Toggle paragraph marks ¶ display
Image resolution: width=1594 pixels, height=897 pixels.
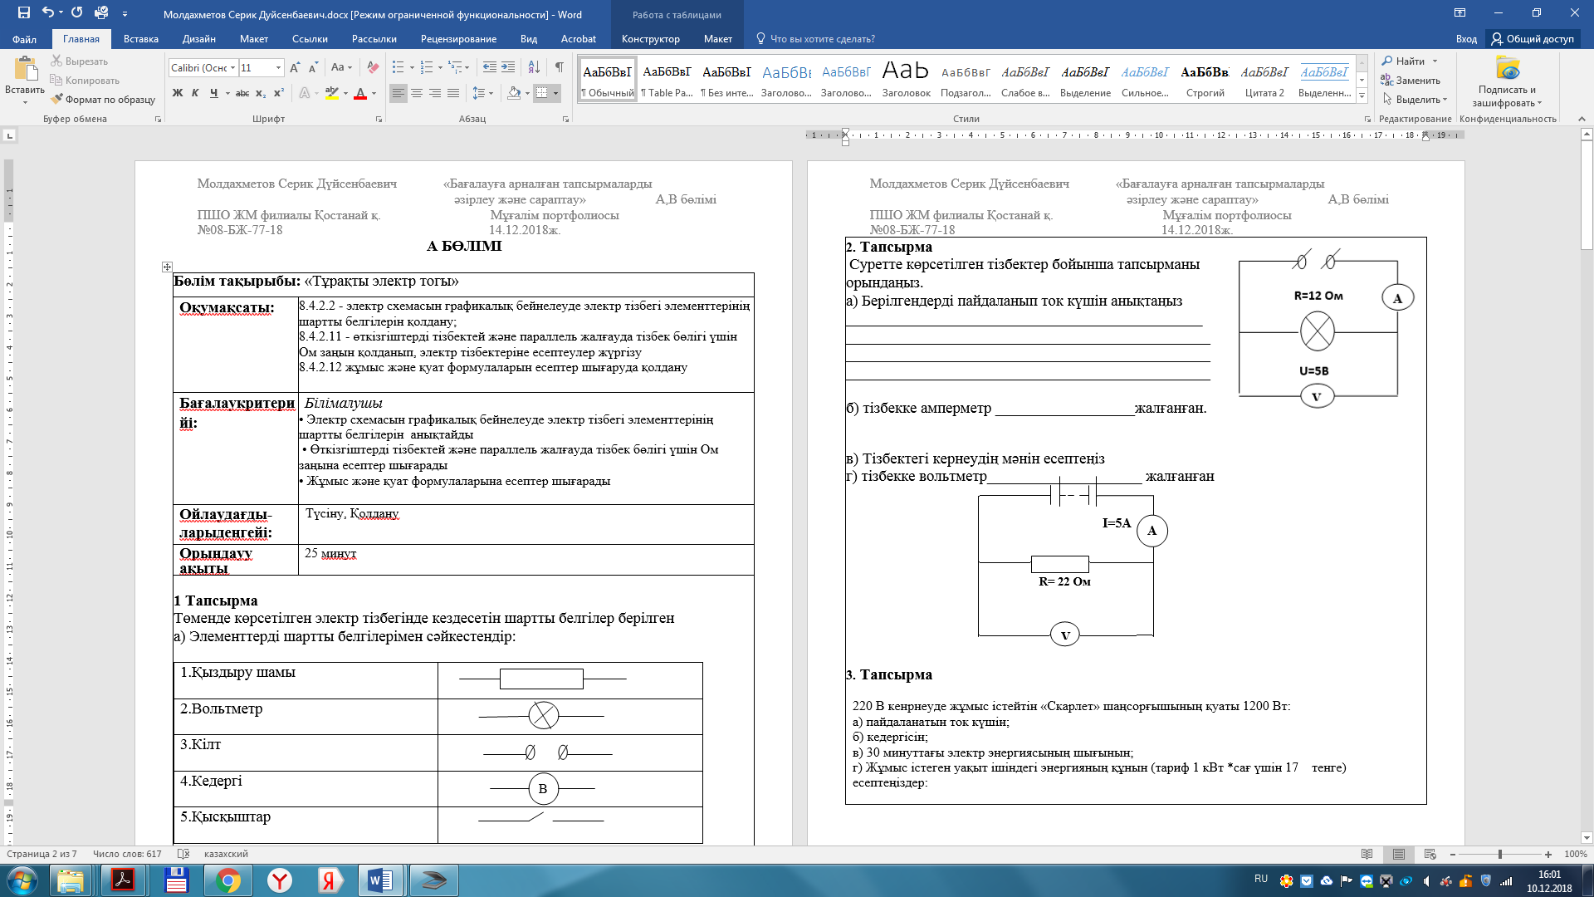click(x=559, y=67)
